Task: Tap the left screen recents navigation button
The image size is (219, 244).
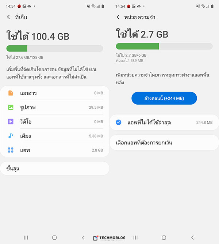Action: (x=26, y=238)
